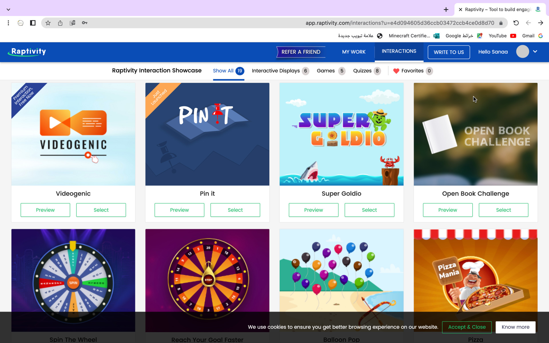Image resolution: width=549 pixels, height=343 pixels.
Task: Expand the account dropdown arrow
Action: pos(535,52)
